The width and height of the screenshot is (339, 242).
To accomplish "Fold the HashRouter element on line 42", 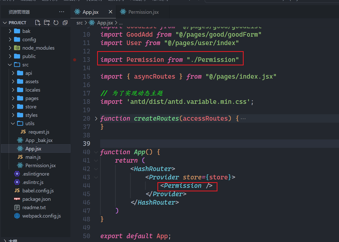I will pos(96,169).
